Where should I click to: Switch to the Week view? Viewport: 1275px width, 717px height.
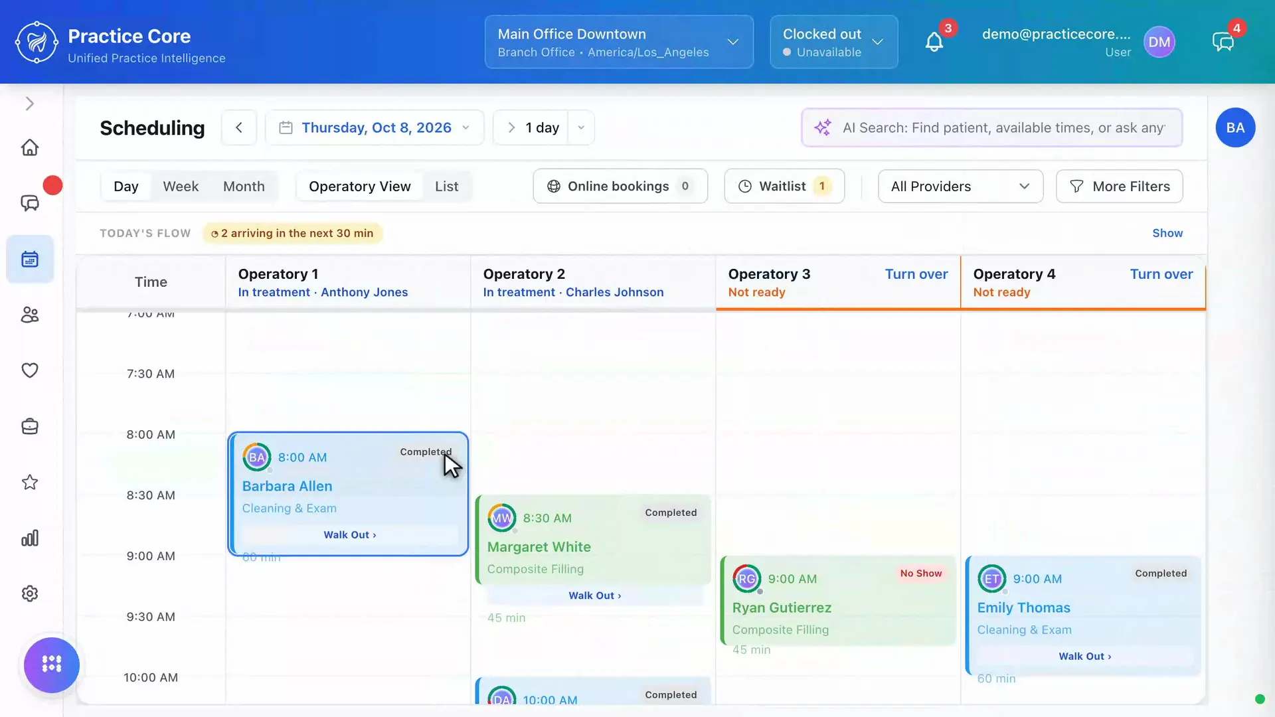click(181, 187)
